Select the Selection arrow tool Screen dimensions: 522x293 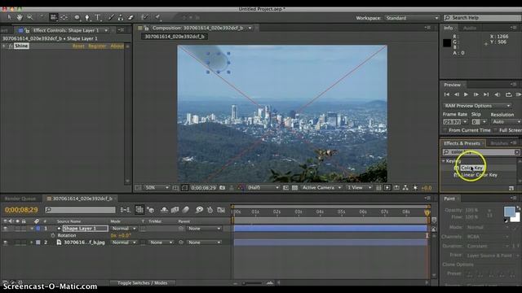pyautogui.click(x=9, y=17)
